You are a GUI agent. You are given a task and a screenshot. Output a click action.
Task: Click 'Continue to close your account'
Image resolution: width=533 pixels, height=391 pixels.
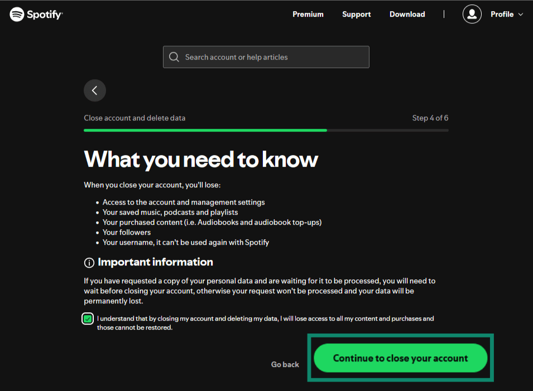click(400, 358)
